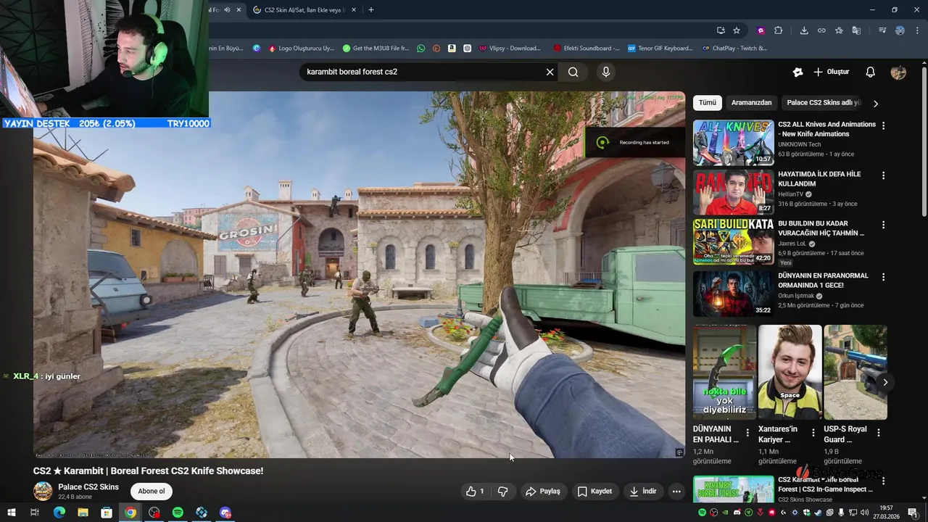Open Chrome downloads icon
The image size is (928, 522).
tap(804, 30)
